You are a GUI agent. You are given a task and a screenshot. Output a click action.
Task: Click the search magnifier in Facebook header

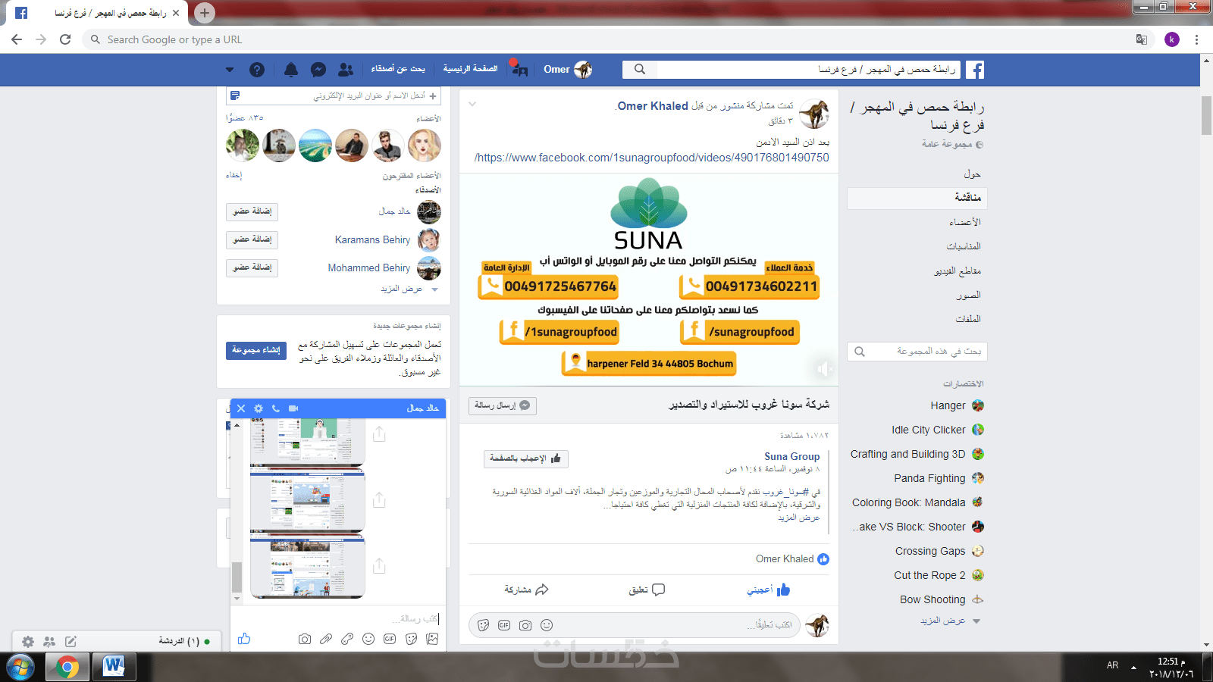[640, 70]
